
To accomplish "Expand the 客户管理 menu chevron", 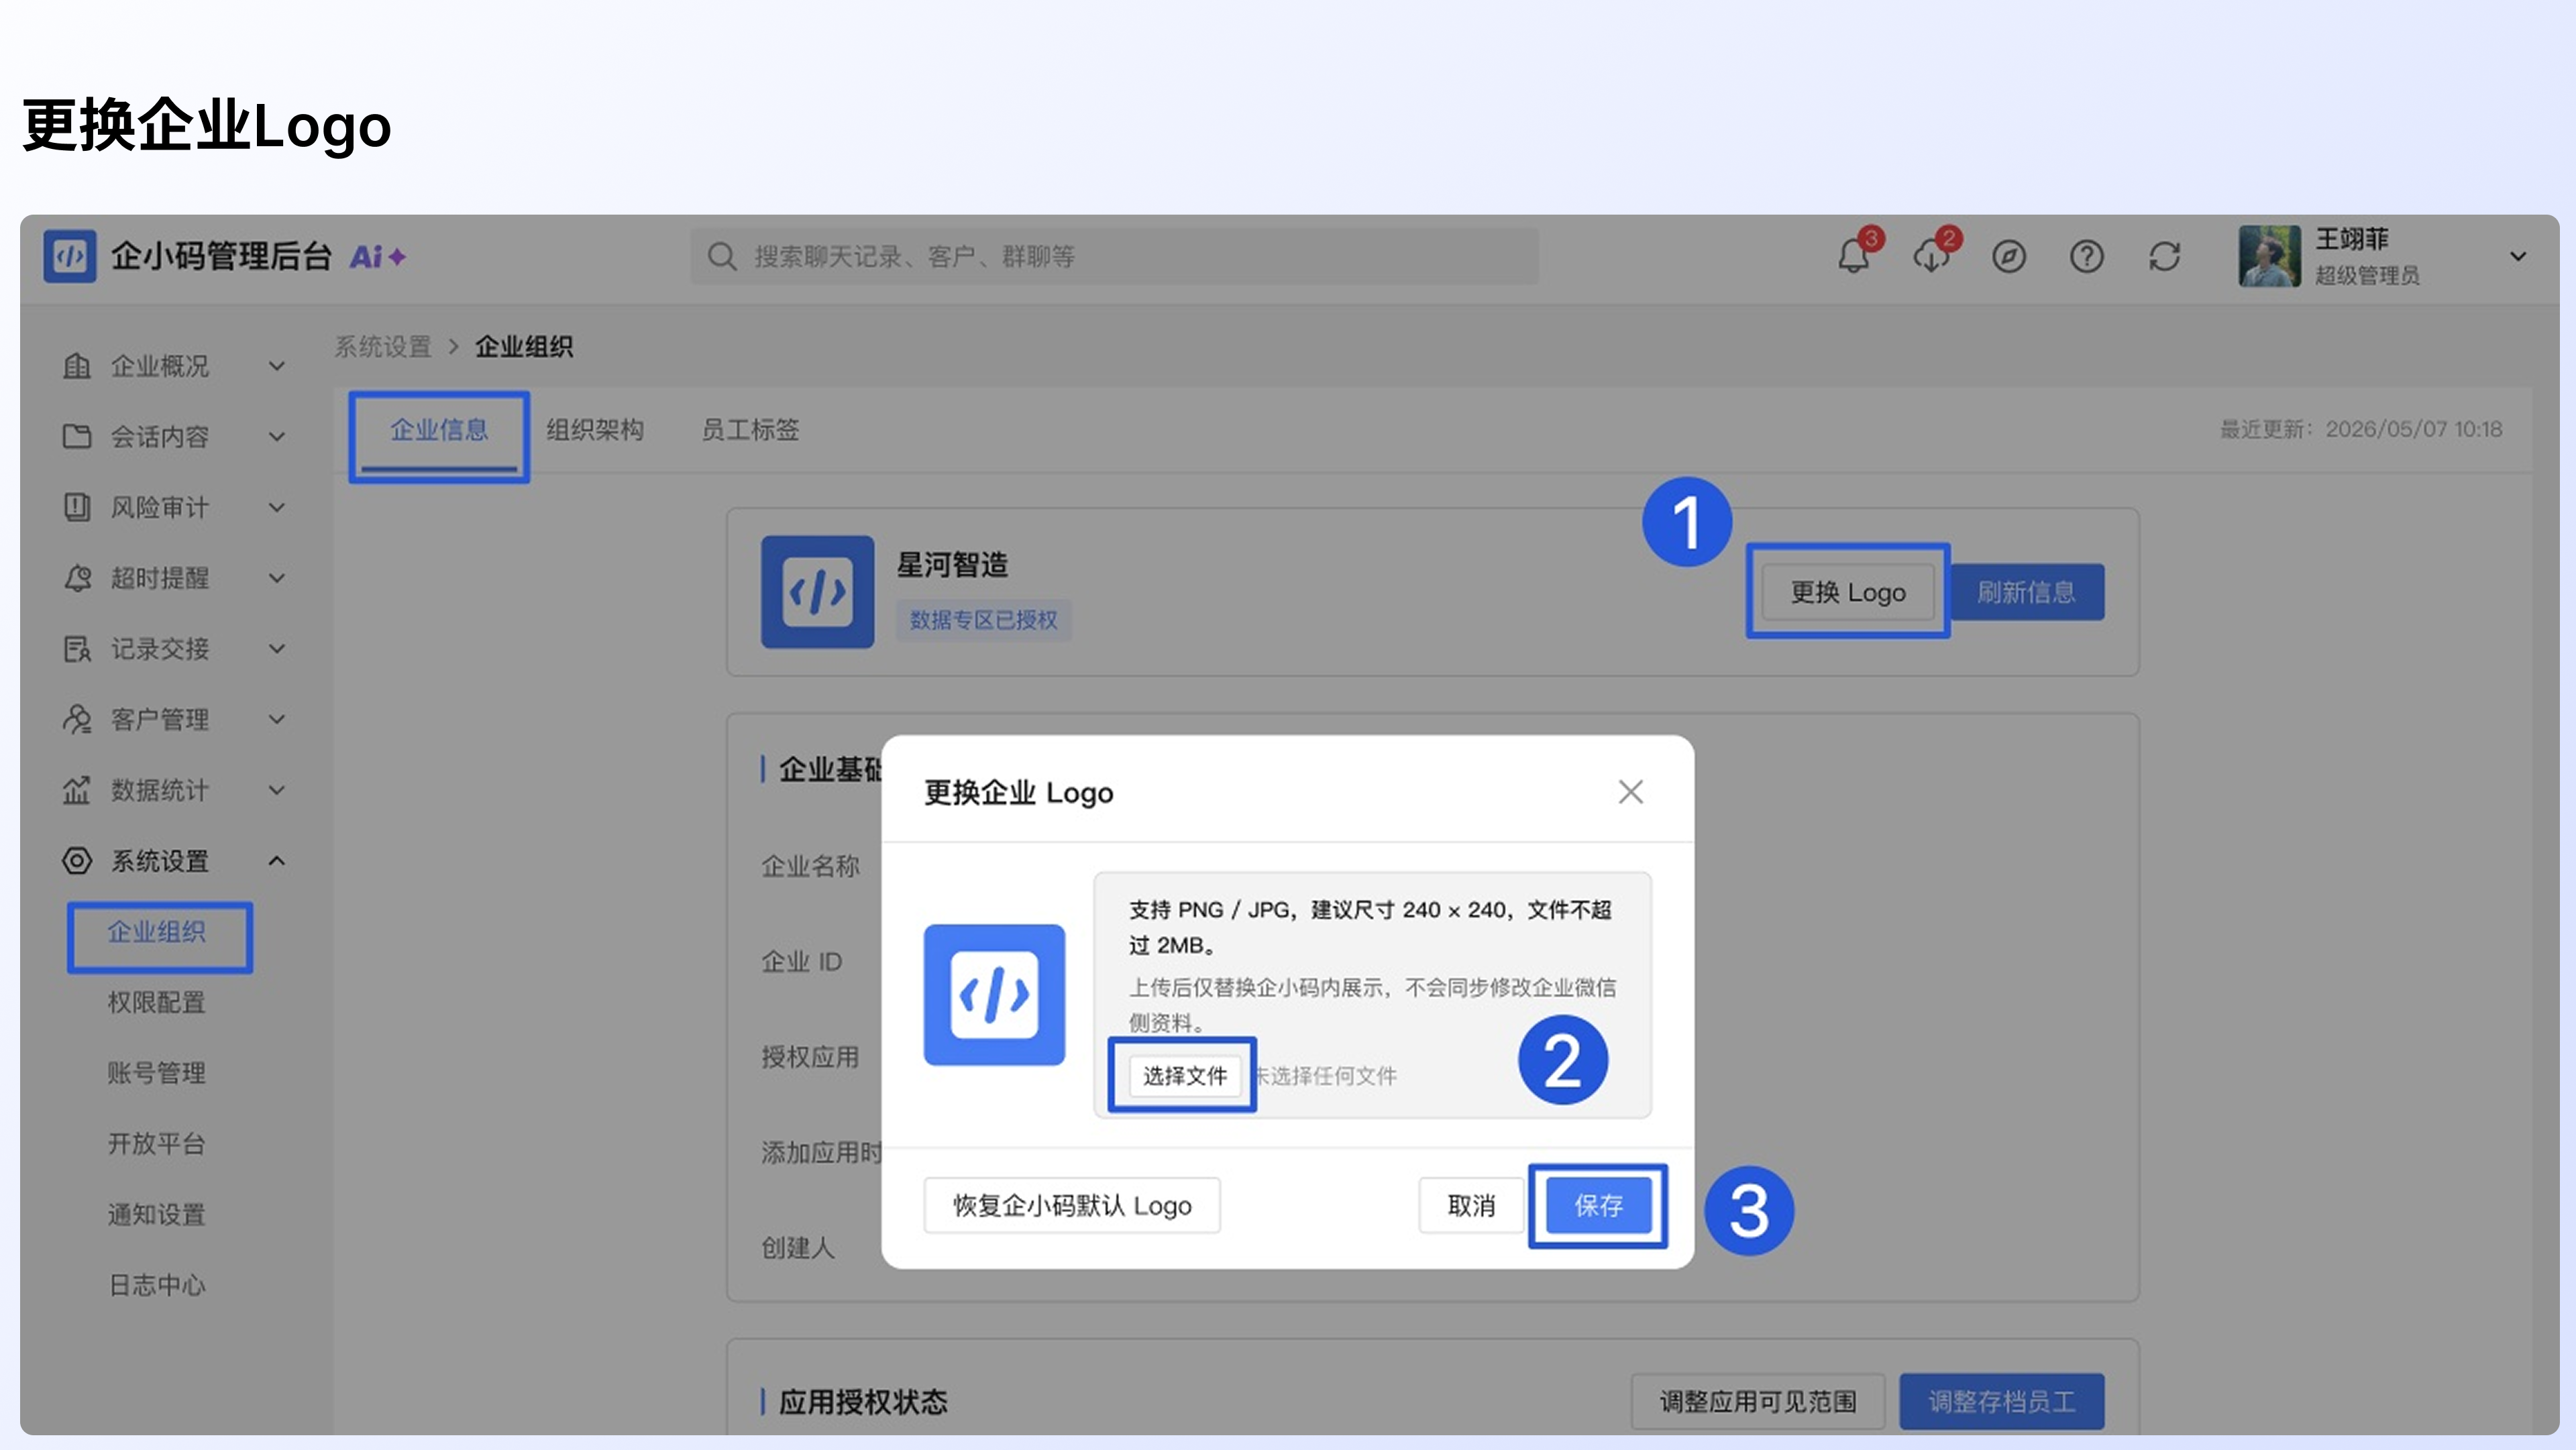I will coord(277,719).
